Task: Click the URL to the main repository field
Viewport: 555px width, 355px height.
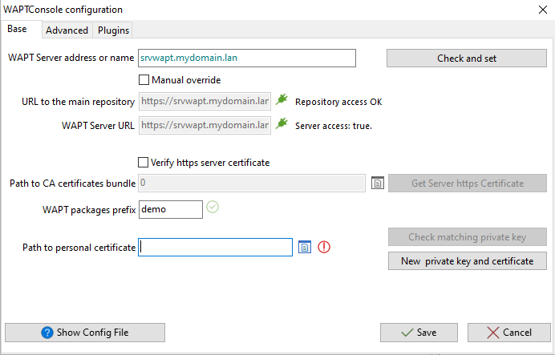Action: coord(205,102)
